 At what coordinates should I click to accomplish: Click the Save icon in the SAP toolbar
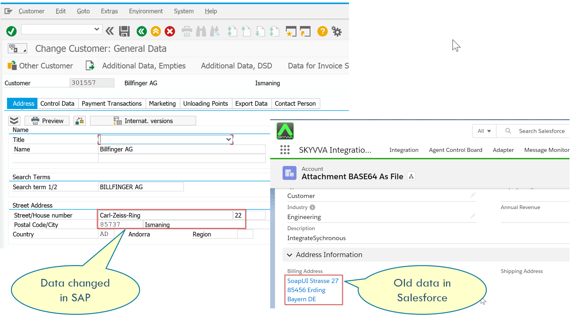124,31
